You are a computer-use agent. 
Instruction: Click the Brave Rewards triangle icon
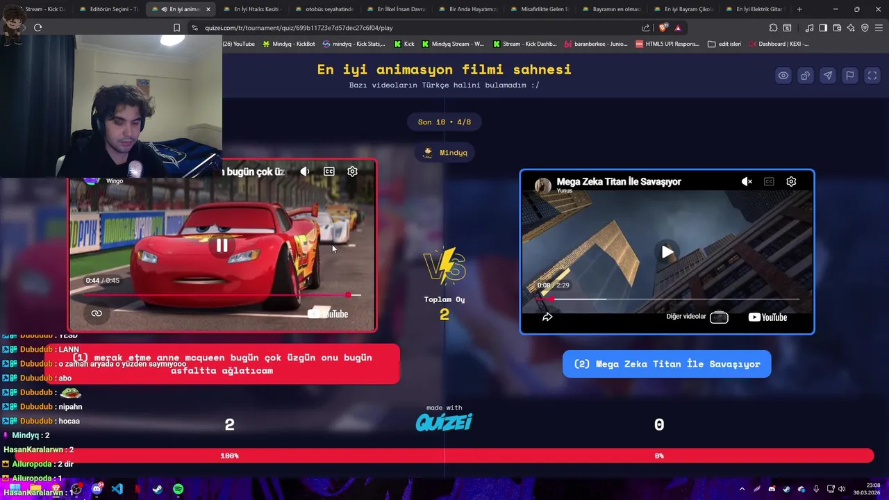(x=678, y=28)
